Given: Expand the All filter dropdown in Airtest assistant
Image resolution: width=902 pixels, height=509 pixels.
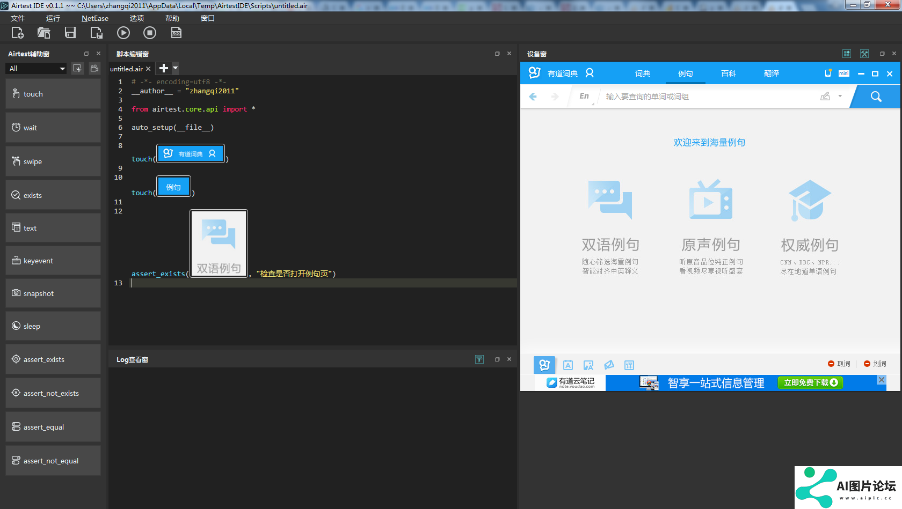Looking at the screenshot, I should [x=37, y=68].
